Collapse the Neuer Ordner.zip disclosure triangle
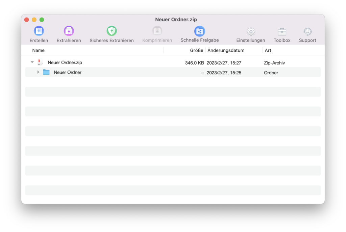Viewport: 346px width, 232px height. coord(32,62)
